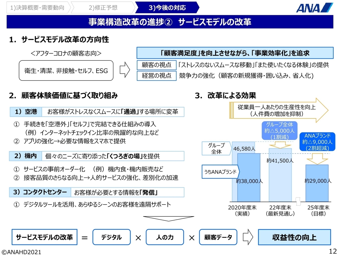Click the line アプリの強化→必要な情報をスマホで提供

pos(70,141)
